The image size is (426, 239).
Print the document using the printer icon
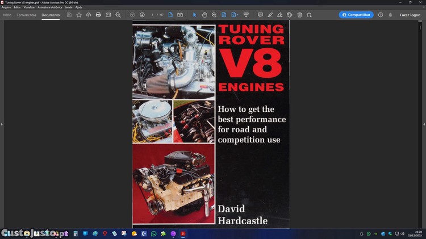tap(98, 15)
